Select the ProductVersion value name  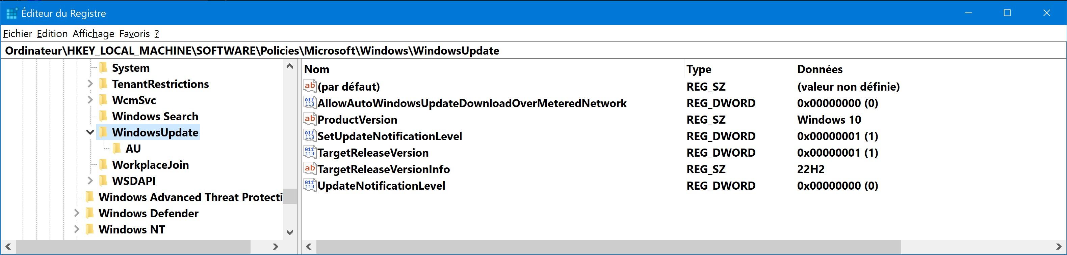(x=358, y=120)
